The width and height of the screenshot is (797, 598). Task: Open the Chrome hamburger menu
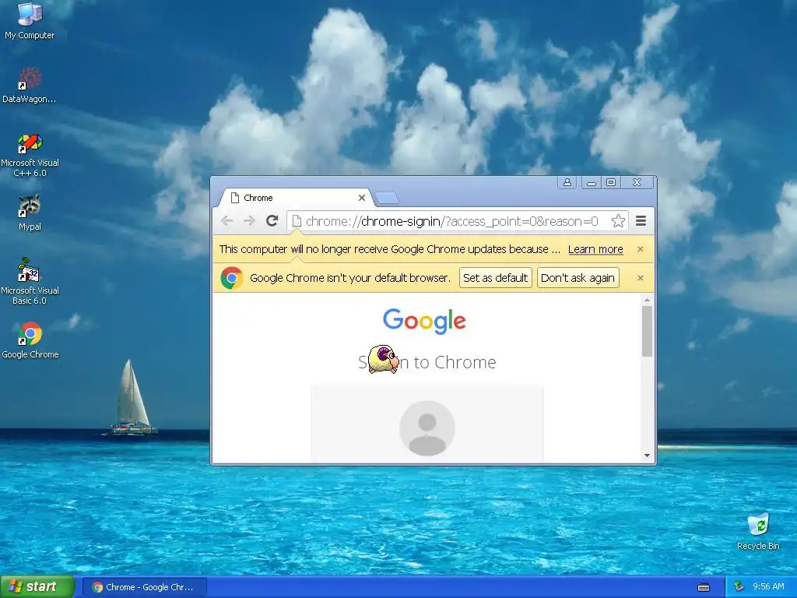point(641,220)
